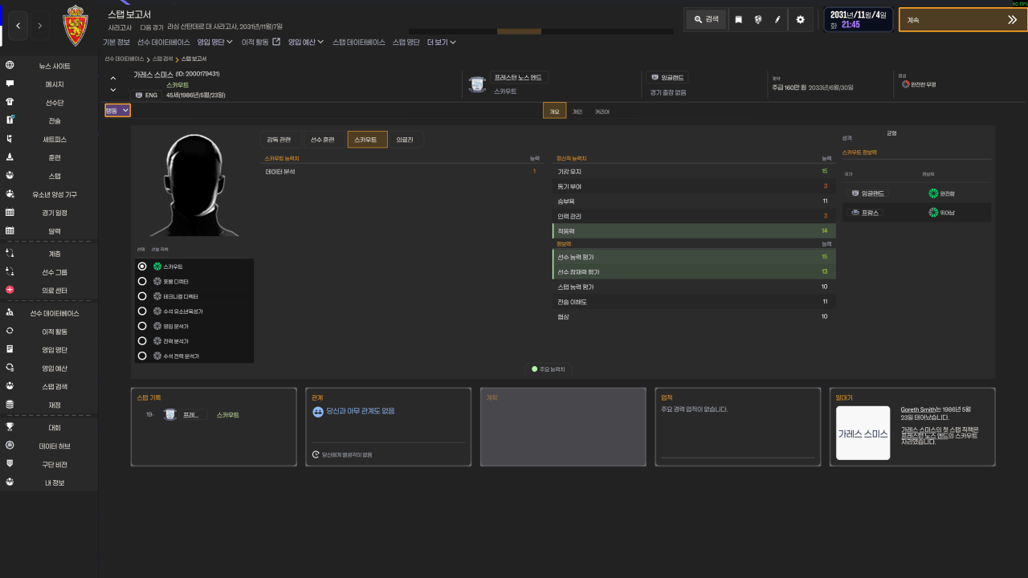Image resolution: width=1028 pixels, height=578 pixels.
Task: Expand the 영입 예산 top menu dropdown
Action: coord(306,42)
